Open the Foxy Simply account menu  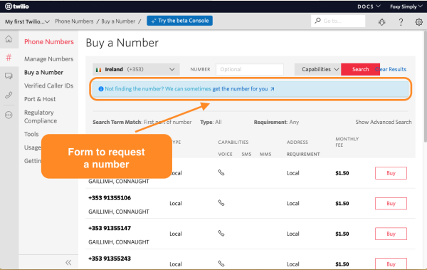click(x=406, y=6)
